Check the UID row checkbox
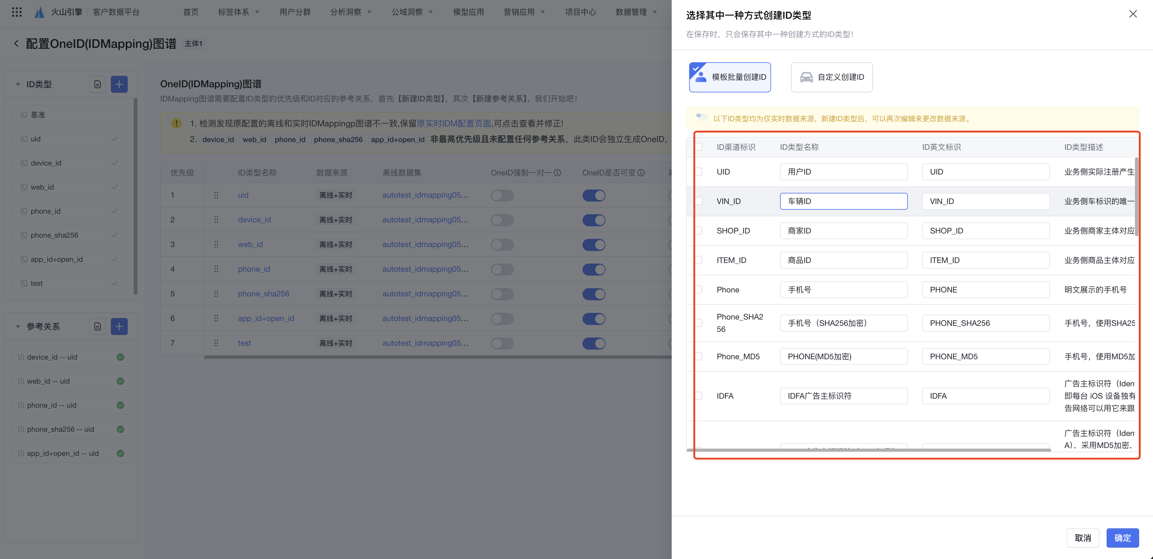Image resolution: width=1153 pixels, height=559 pixels. [698, 172]
